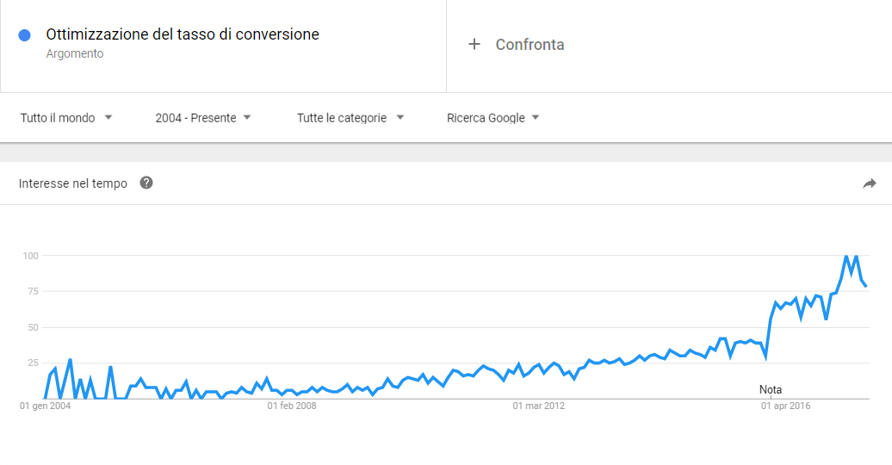892x465 pixels.
Task: Open the 2004 - Presente time range dropdown
Action: (x=203, y=118)
